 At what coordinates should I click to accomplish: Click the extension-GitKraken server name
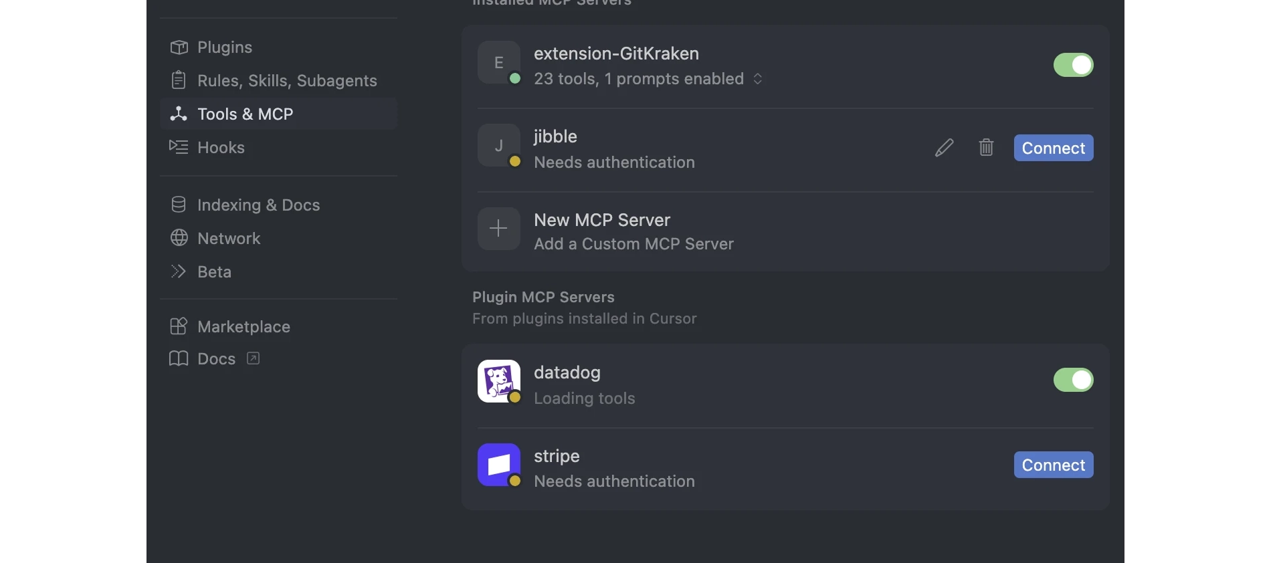coord(616,53)
